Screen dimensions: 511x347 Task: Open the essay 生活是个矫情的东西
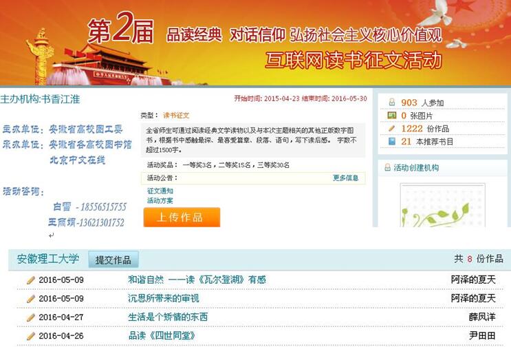pyautogui.click(x=167, y=317)
